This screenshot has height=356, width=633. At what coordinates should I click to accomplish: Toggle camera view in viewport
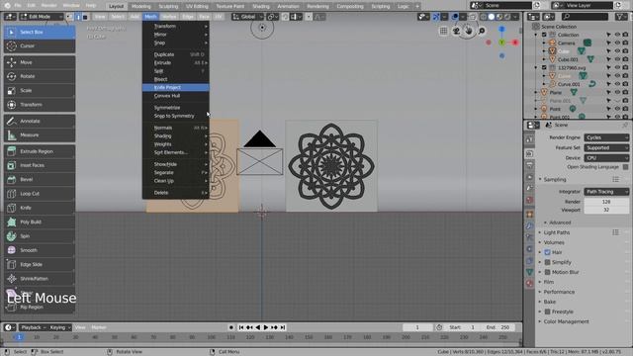coord(456,31)
